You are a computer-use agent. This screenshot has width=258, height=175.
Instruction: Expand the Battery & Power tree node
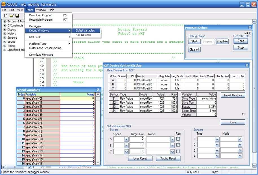[x=5, y=21]
